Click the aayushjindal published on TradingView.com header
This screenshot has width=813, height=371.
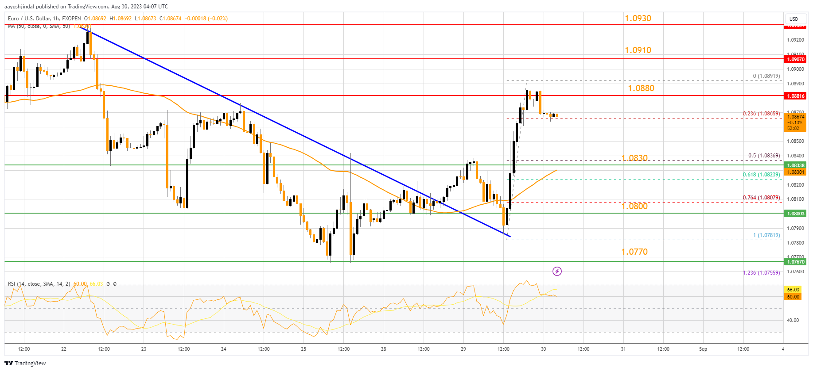tap(86, 7)
